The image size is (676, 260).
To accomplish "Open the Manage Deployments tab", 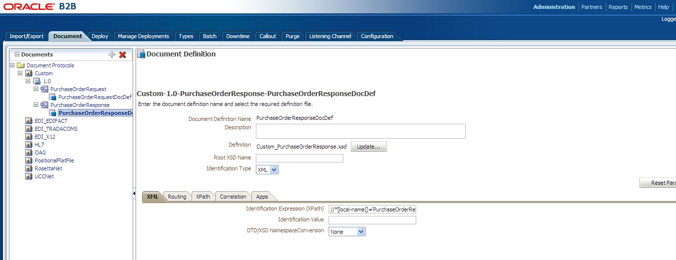I will pos(143,36).
